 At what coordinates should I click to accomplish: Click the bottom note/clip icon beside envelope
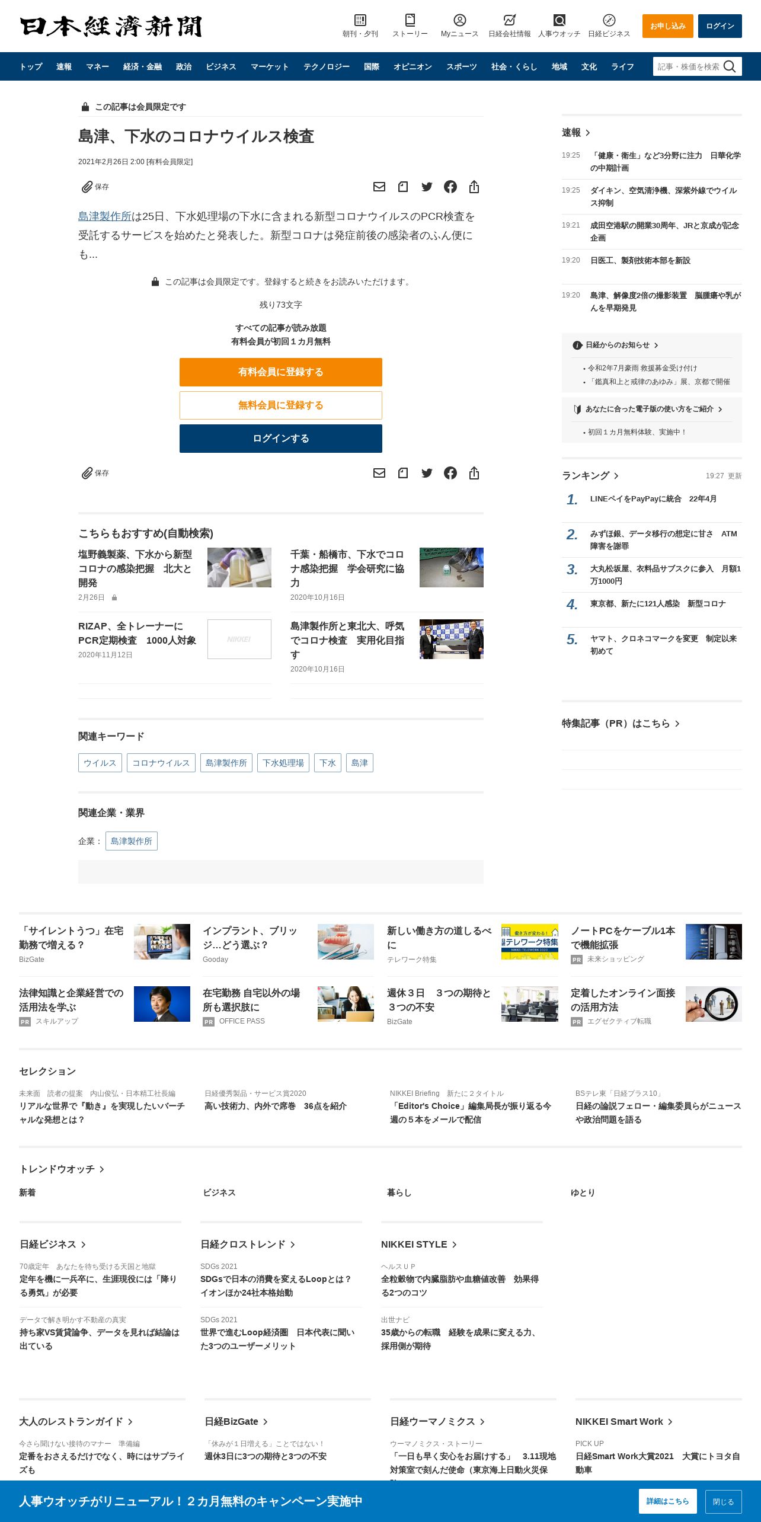pos(403,473)
